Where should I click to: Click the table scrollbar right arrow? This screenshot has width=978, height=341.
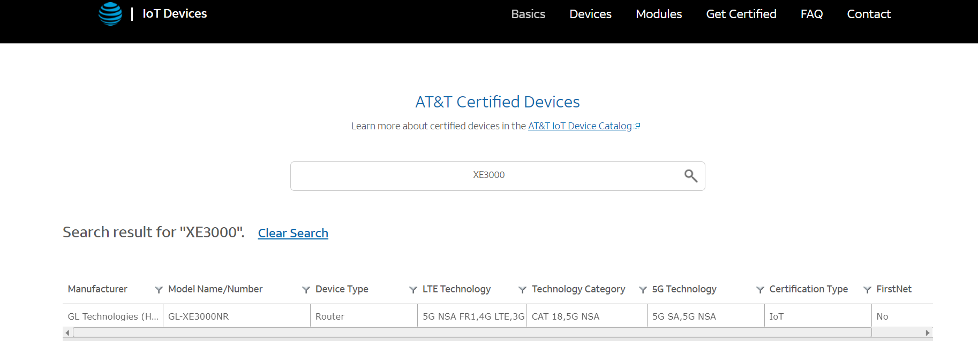tap(928, 332)
